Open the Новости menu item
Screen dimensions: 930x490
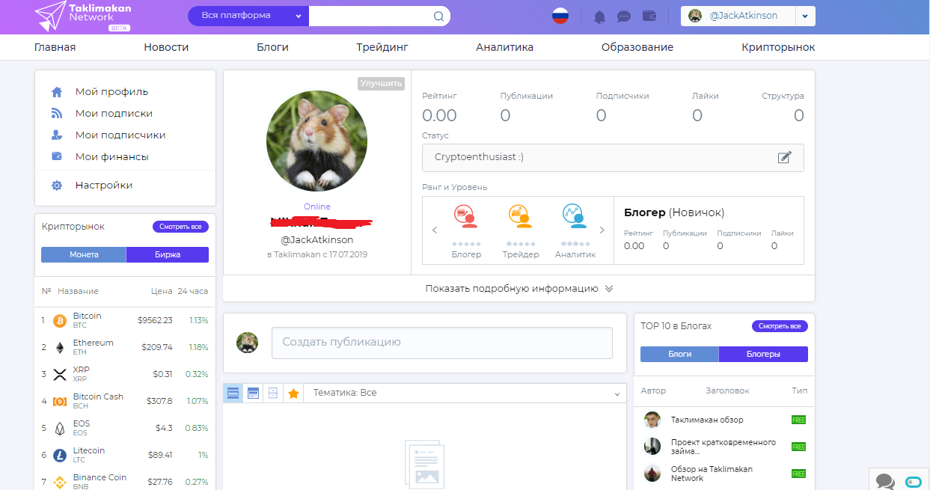[x=166, y=47]
